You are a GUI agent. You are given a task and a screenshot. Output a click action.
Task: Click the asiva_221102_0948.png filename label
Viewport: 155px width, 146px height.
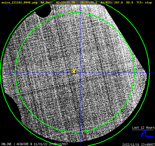pos(19,2)
